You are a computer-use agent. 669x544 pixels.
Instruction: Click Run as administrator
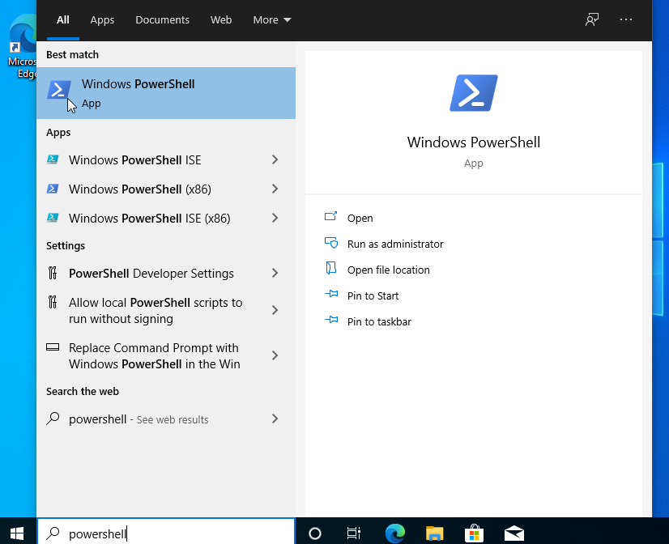395,244
